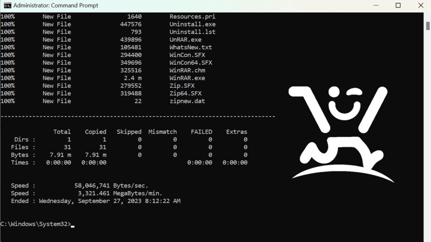Select the file name UnRAR.exe
The height and width of the screenshot is (242, 431).
pyautogui.click(x=186, y=39)
